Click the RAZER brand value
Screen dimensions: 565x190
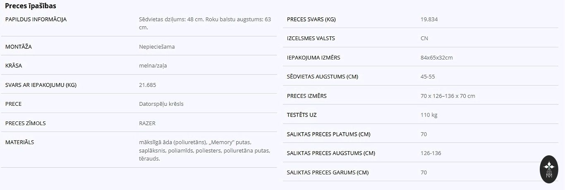tap(147, 123)
